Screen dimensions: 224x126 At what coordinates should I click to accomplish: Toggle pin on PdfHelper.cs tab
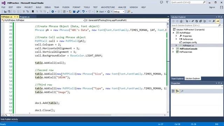[x=15, y=17]
